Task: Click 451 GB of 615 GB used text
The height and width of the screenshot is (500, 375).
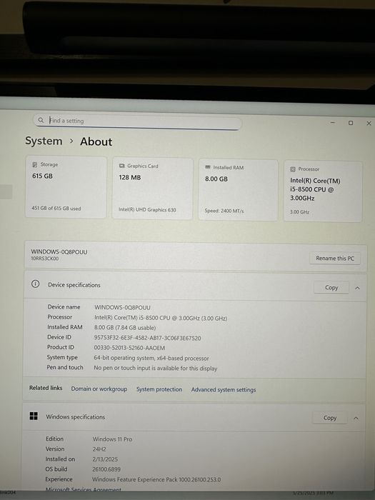Action: [56, 209]
